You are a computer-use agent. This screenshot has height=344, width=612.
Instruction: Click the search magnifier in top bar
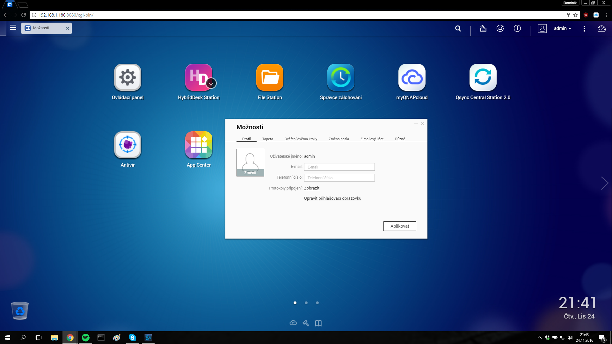(458, 28)
